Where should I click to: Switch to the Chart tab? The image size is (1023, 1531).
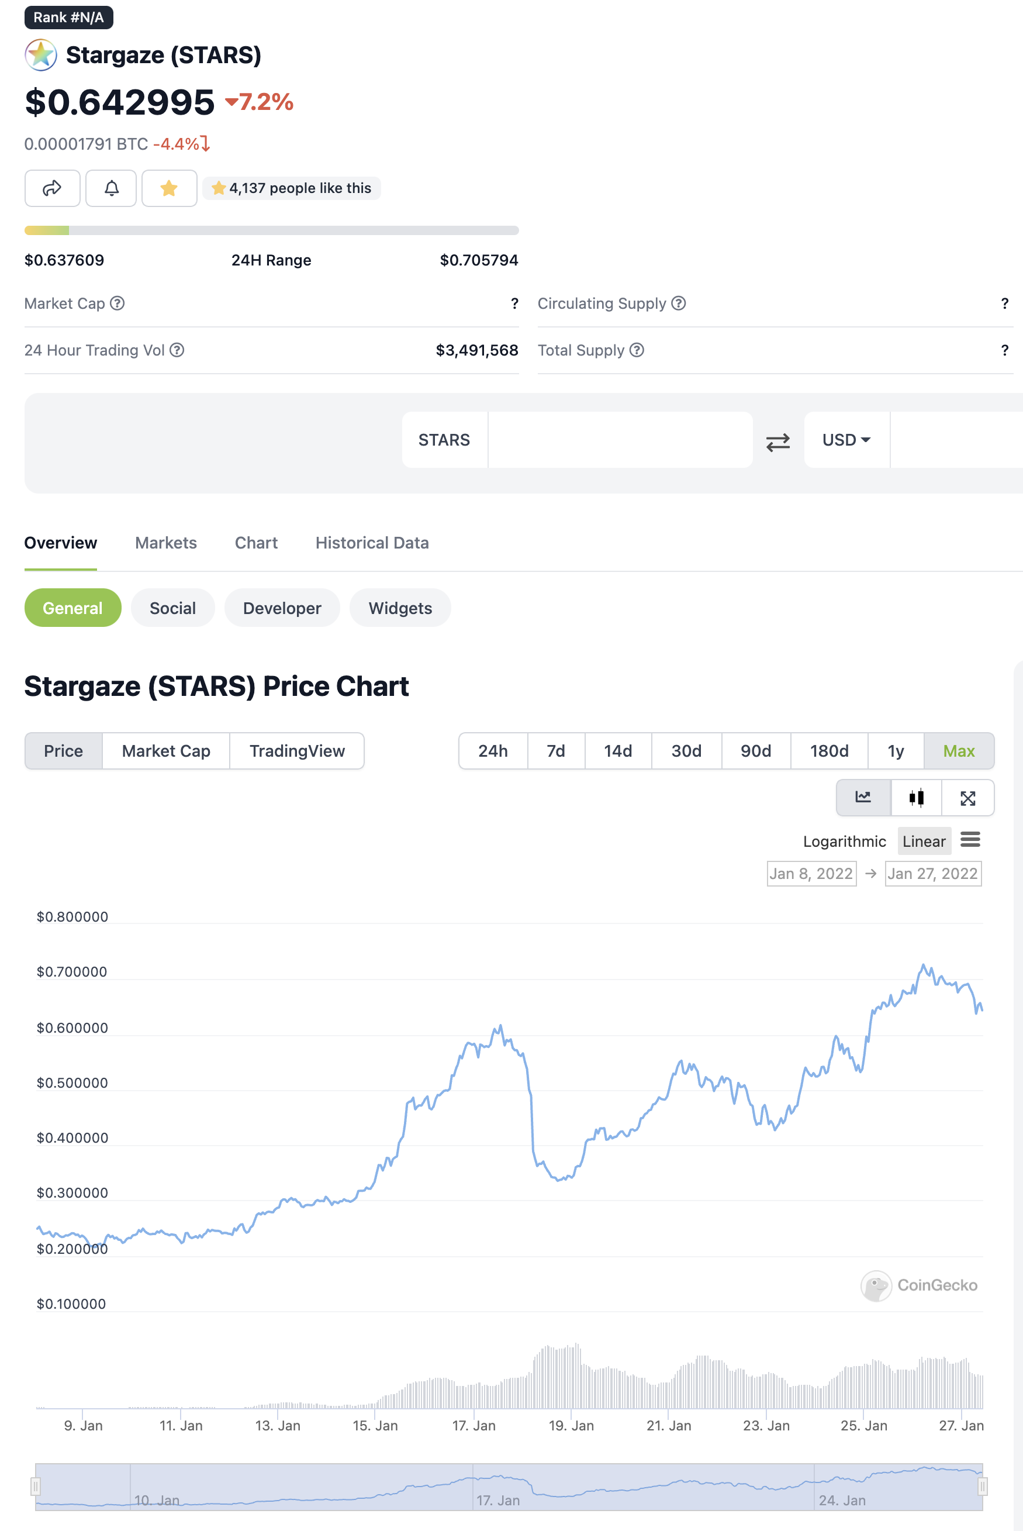256,543
